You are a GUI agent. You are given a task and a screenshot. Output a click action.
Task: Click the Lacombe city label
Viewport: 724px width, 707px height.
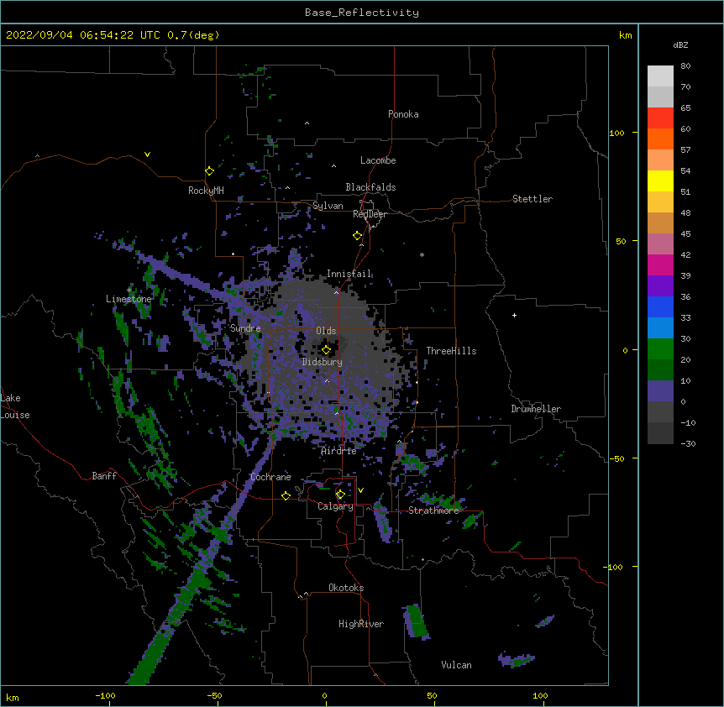pos(378,160)
